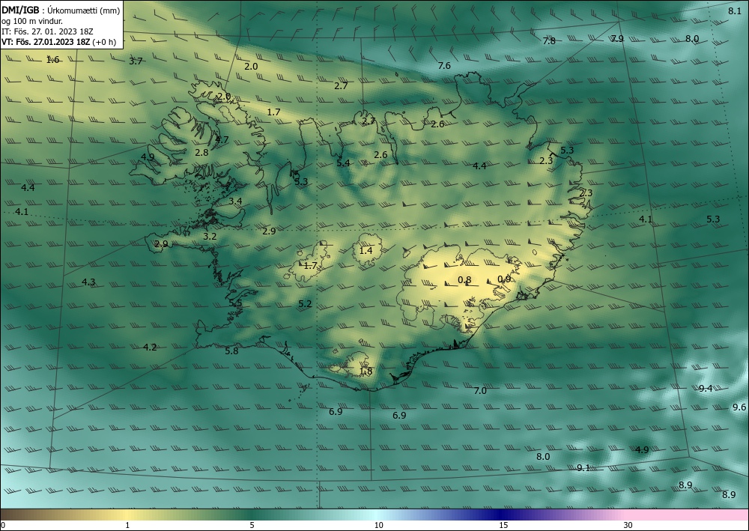The image size is (749, 531).
Task: Click the 4.2 value label
Action: [x=150, y=348]
